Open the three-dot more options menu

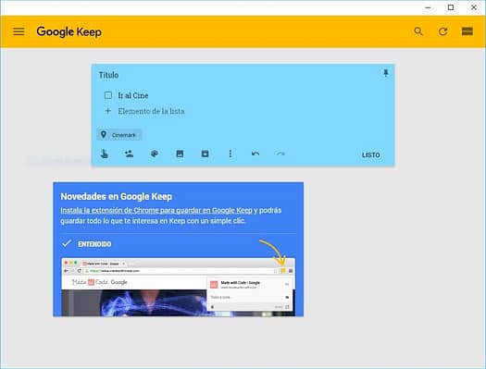pos(230,154)
